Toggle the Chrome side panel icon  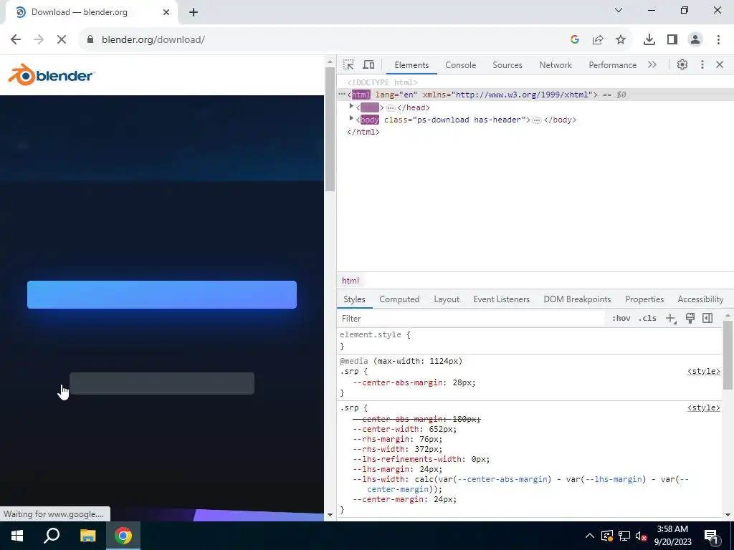[x=672, y=40]
